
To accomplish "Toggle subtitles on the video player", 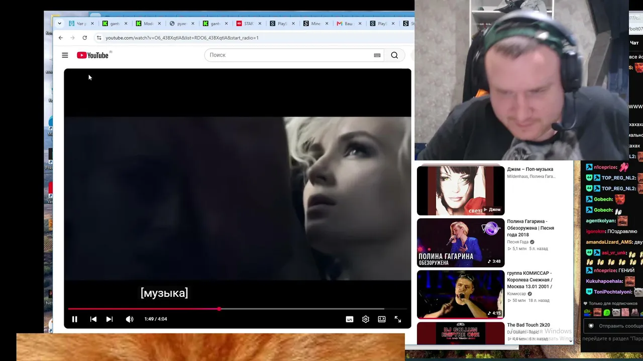I will click(x=350, y=319).
